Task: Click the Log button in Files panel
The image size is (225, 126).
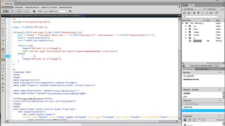Action: 217,66
